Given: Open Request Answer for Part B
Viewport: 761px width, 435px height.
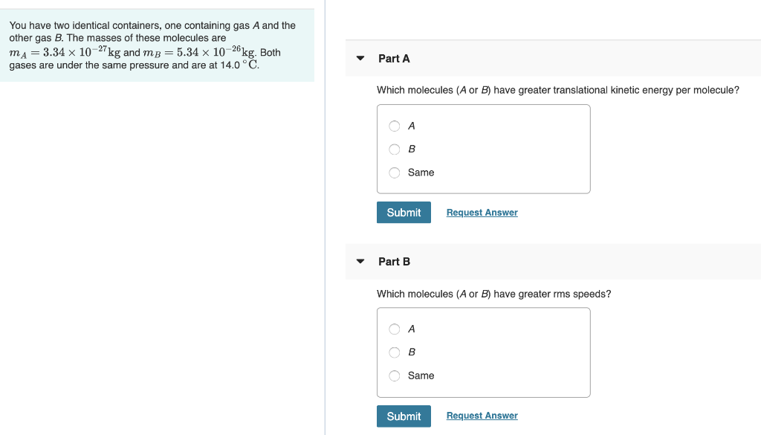Looking at the screenshot, I should (x=482, y=415).
